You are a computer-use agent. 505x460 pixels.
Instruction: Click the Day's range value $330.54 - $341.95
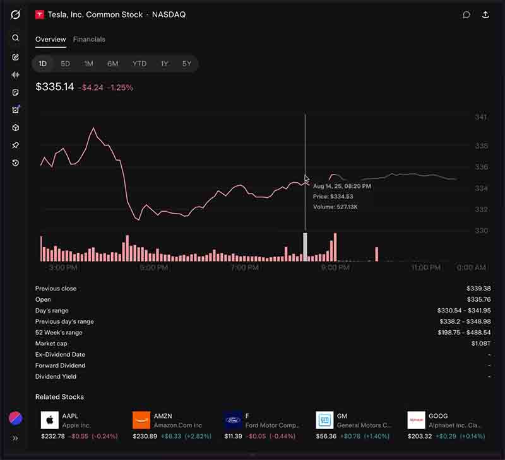[x=464, y=311]
